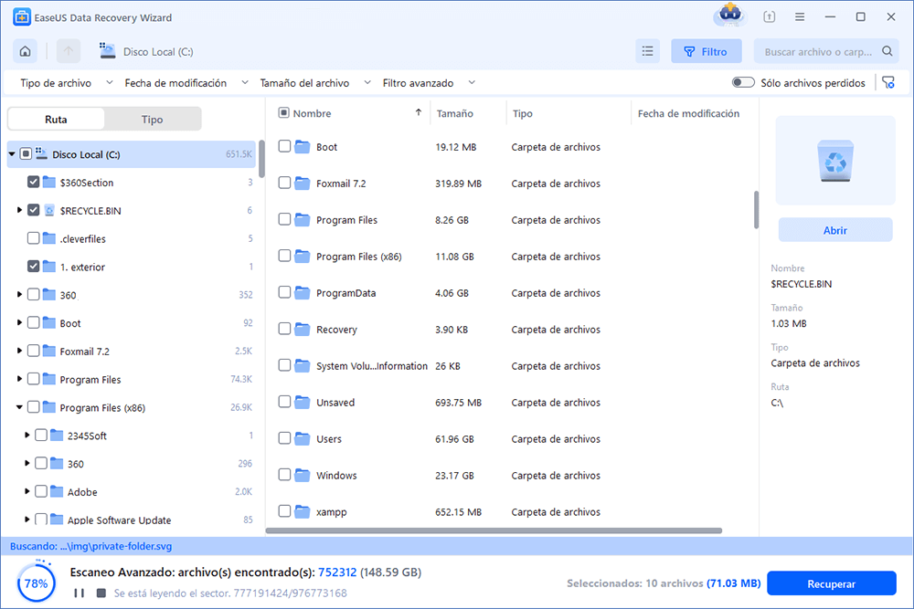Expand the Foxmail 7.2 tree node

click(x=19, y=352)
